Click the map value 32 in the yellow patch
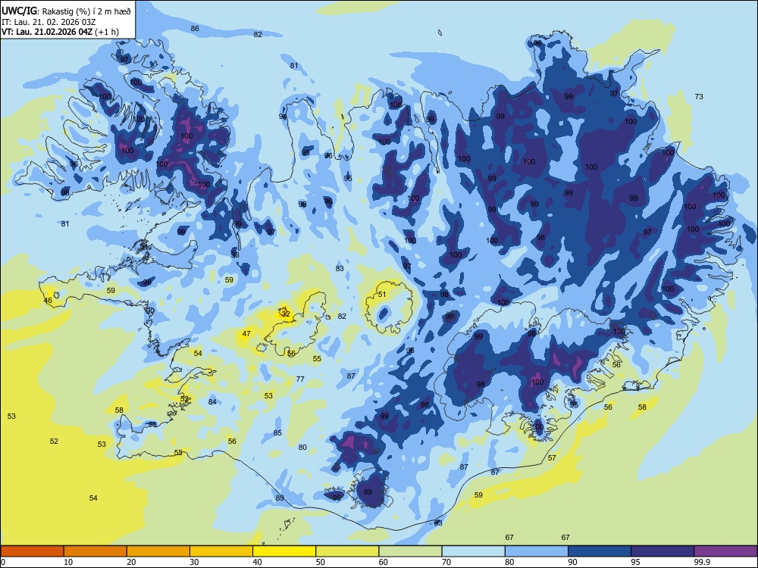The width and height of the screenshot is (758, 568). pyautogui.click(x=286, y=314)
